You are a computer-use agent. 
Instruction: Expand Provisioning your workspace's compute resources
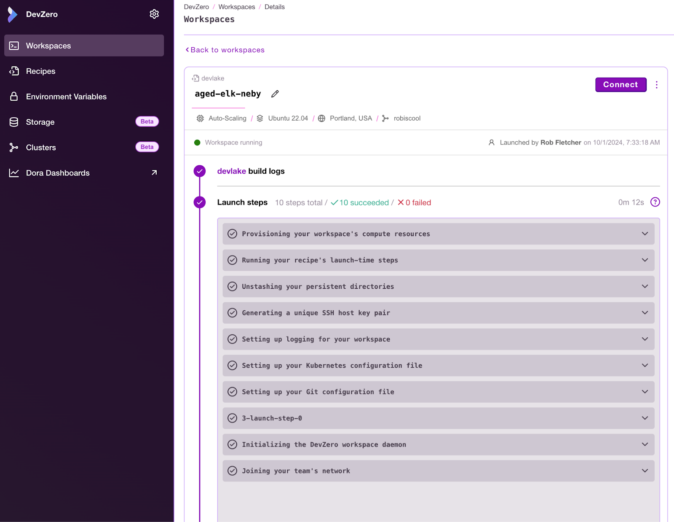(x=645, y=234)
